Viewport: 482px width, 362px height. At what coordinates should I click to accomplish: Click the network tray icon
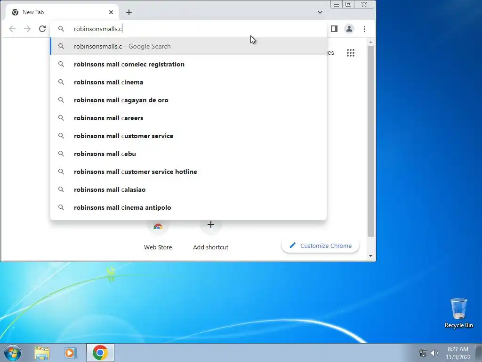click(423, 353)
